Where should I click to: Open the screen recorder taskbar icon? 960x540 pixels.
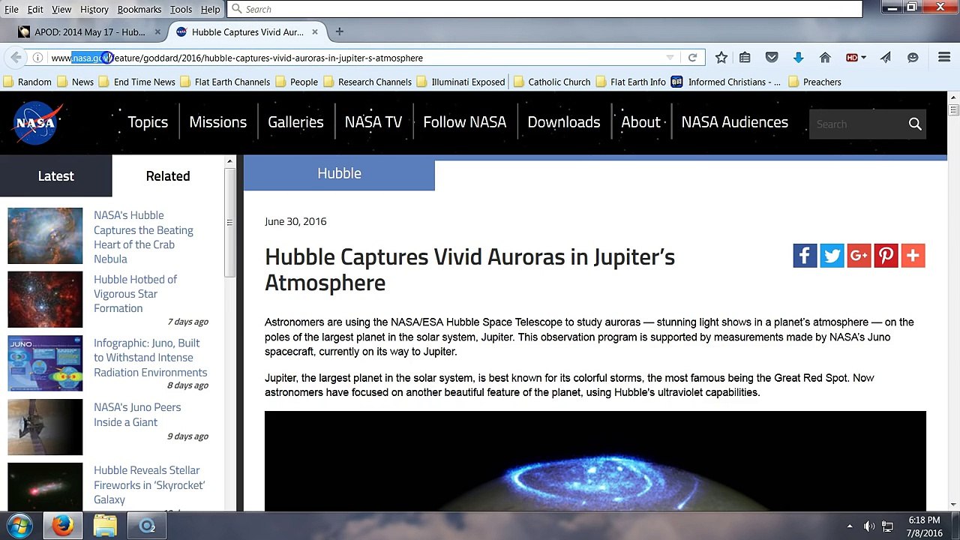(147, 526)
